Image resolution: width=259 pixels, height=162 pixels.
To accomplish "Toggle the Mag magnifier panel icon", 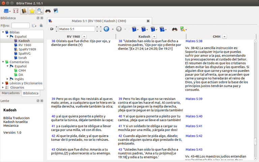I will [x=40, y=11].
